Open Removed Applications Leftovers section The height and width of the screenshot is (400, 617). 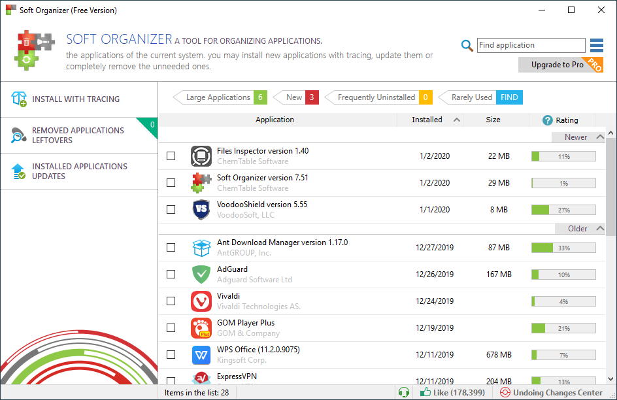pos(78,135)
